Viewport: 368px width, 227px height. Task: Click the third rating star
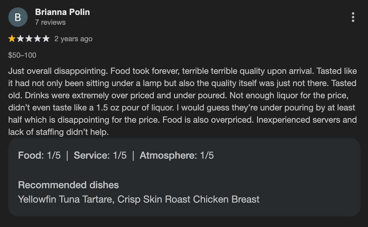click(x=29, y=39)
